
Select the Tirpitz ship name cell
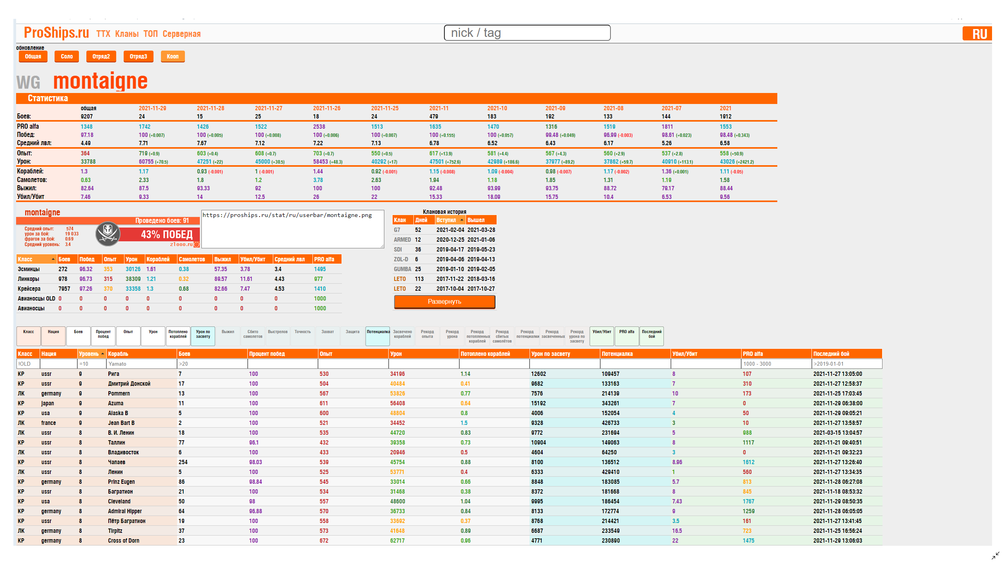pyautogui.click(x=115, y=531)
